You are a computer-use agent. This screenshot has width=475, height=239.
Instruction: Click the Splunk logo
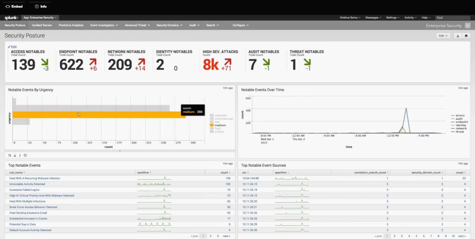(x=12, y=17)
